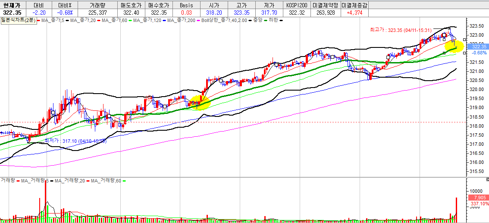The height and width of the screenshot is (223, 489).
Task: Click the 322.35 value under 매수호가
Action: pos(159,13)
